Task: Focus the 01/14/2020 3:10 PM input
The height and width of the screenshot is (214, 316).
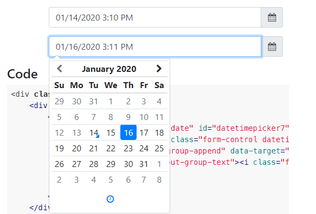Action: [x=155, y=17]
